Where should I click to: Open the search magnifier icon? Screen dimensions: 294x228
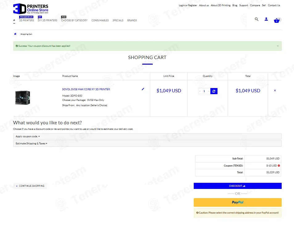coord(256,19)
